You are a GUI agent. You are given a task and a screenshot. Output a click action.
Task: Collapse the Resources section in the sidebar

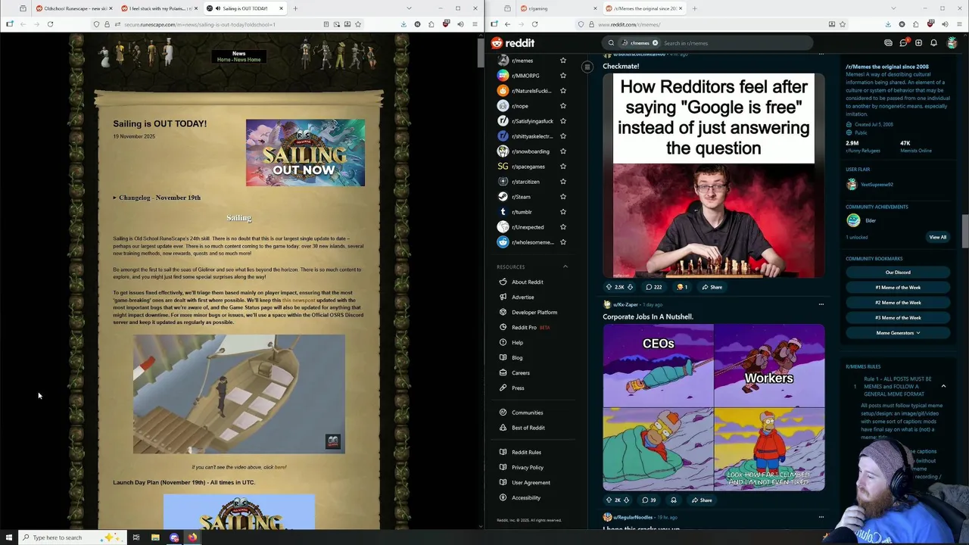pyautogui.click(x=565, y=266)
